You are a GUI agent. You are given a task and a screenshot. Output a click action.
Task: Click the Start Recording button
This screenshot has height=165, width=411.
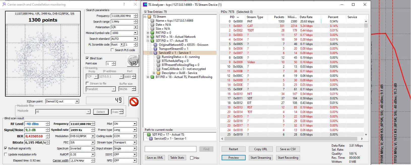coord(288,158)
